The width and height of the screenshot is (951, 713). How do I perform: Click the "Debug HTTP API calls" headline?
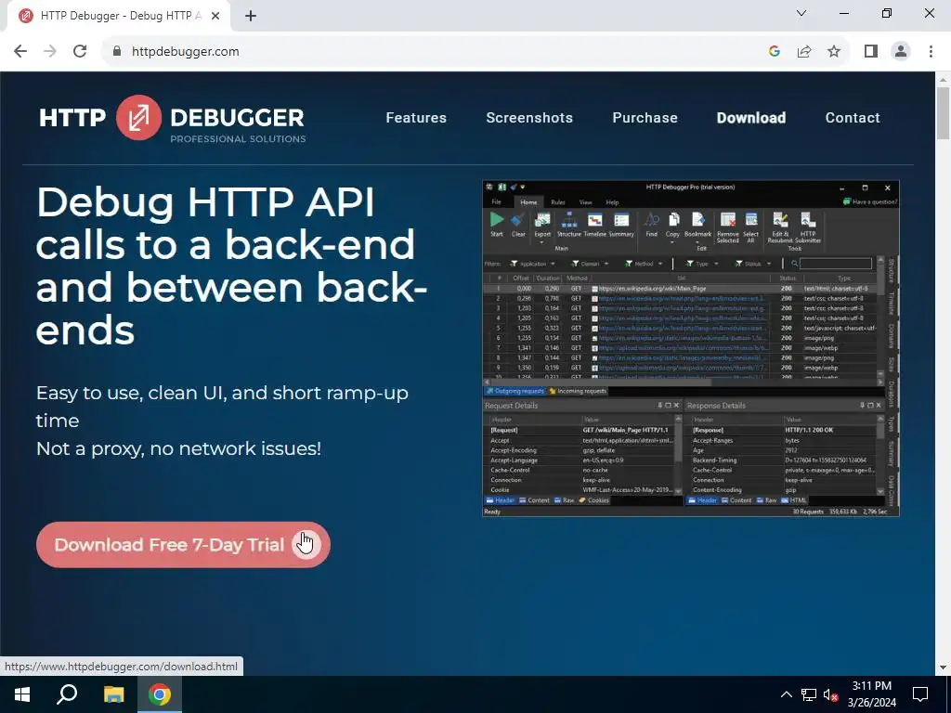231,266
